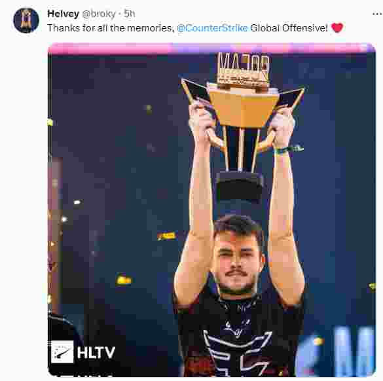The height and width of the screenshot is (381, 383).
Task: Open the @broky handle link
Action: (99, 14)
